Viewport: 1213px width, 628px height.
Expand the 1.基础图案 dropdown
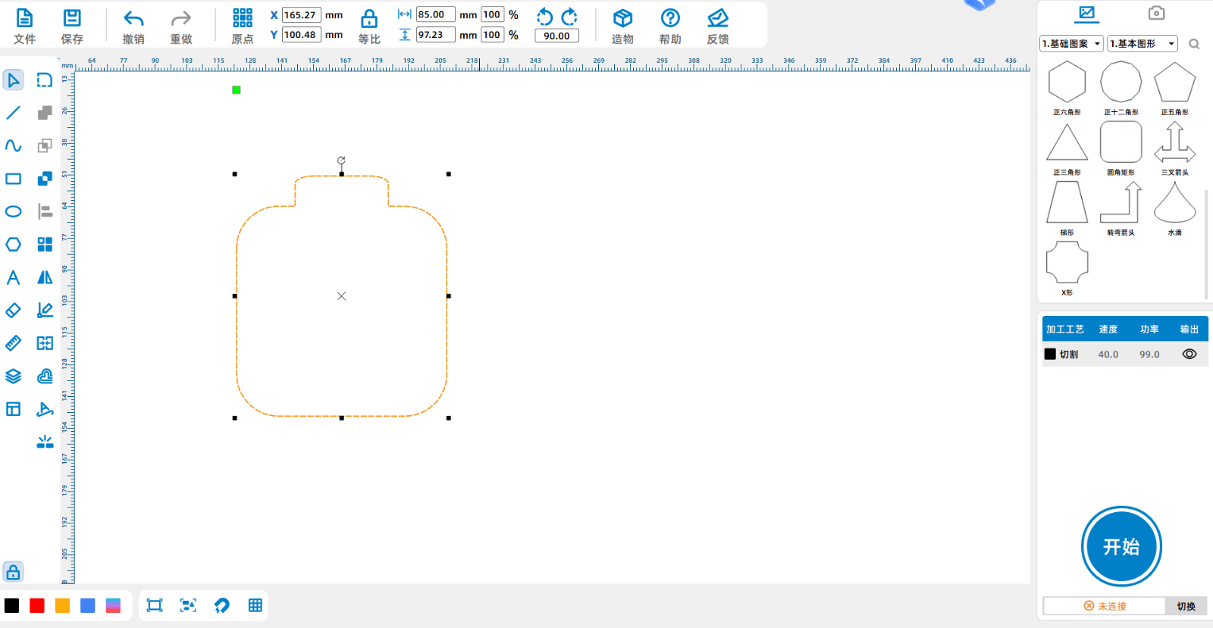[x=1071, y=44]
